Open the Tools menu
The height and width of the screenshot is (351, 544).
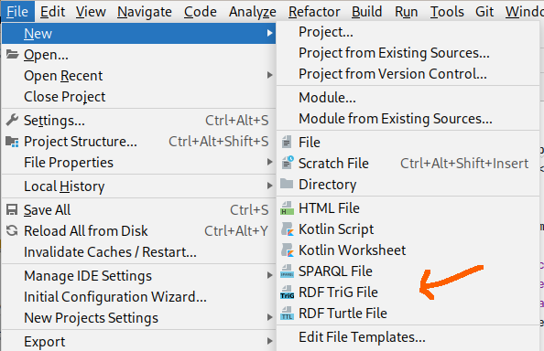(x=447, y=11)
